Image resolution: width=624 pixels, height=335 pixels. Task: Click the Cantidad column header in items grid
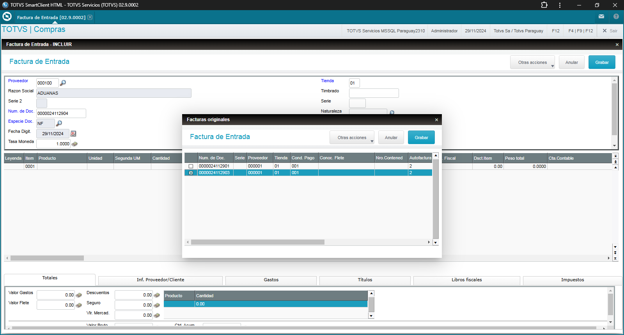(167, 158)
